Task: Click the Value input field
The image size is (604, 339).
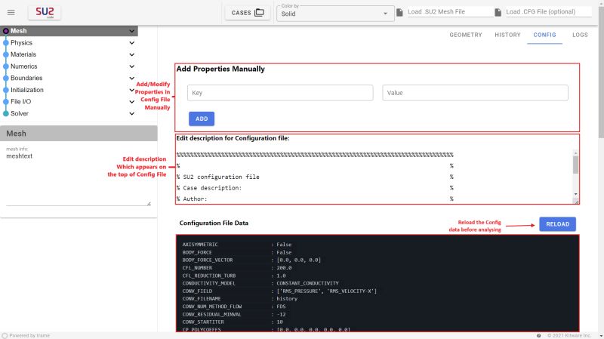Action: (475, 93)
